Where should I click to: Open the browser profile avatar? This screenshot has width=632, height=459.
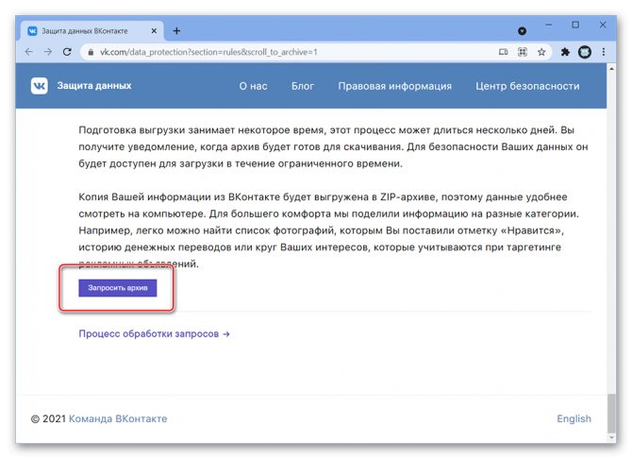coord(585,52)
